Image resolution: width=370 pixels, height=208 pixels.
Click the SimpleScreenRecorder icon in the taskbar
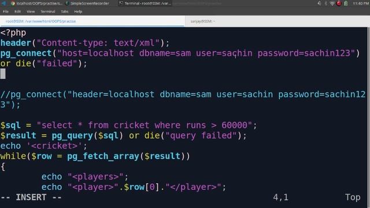pos(67,3)
